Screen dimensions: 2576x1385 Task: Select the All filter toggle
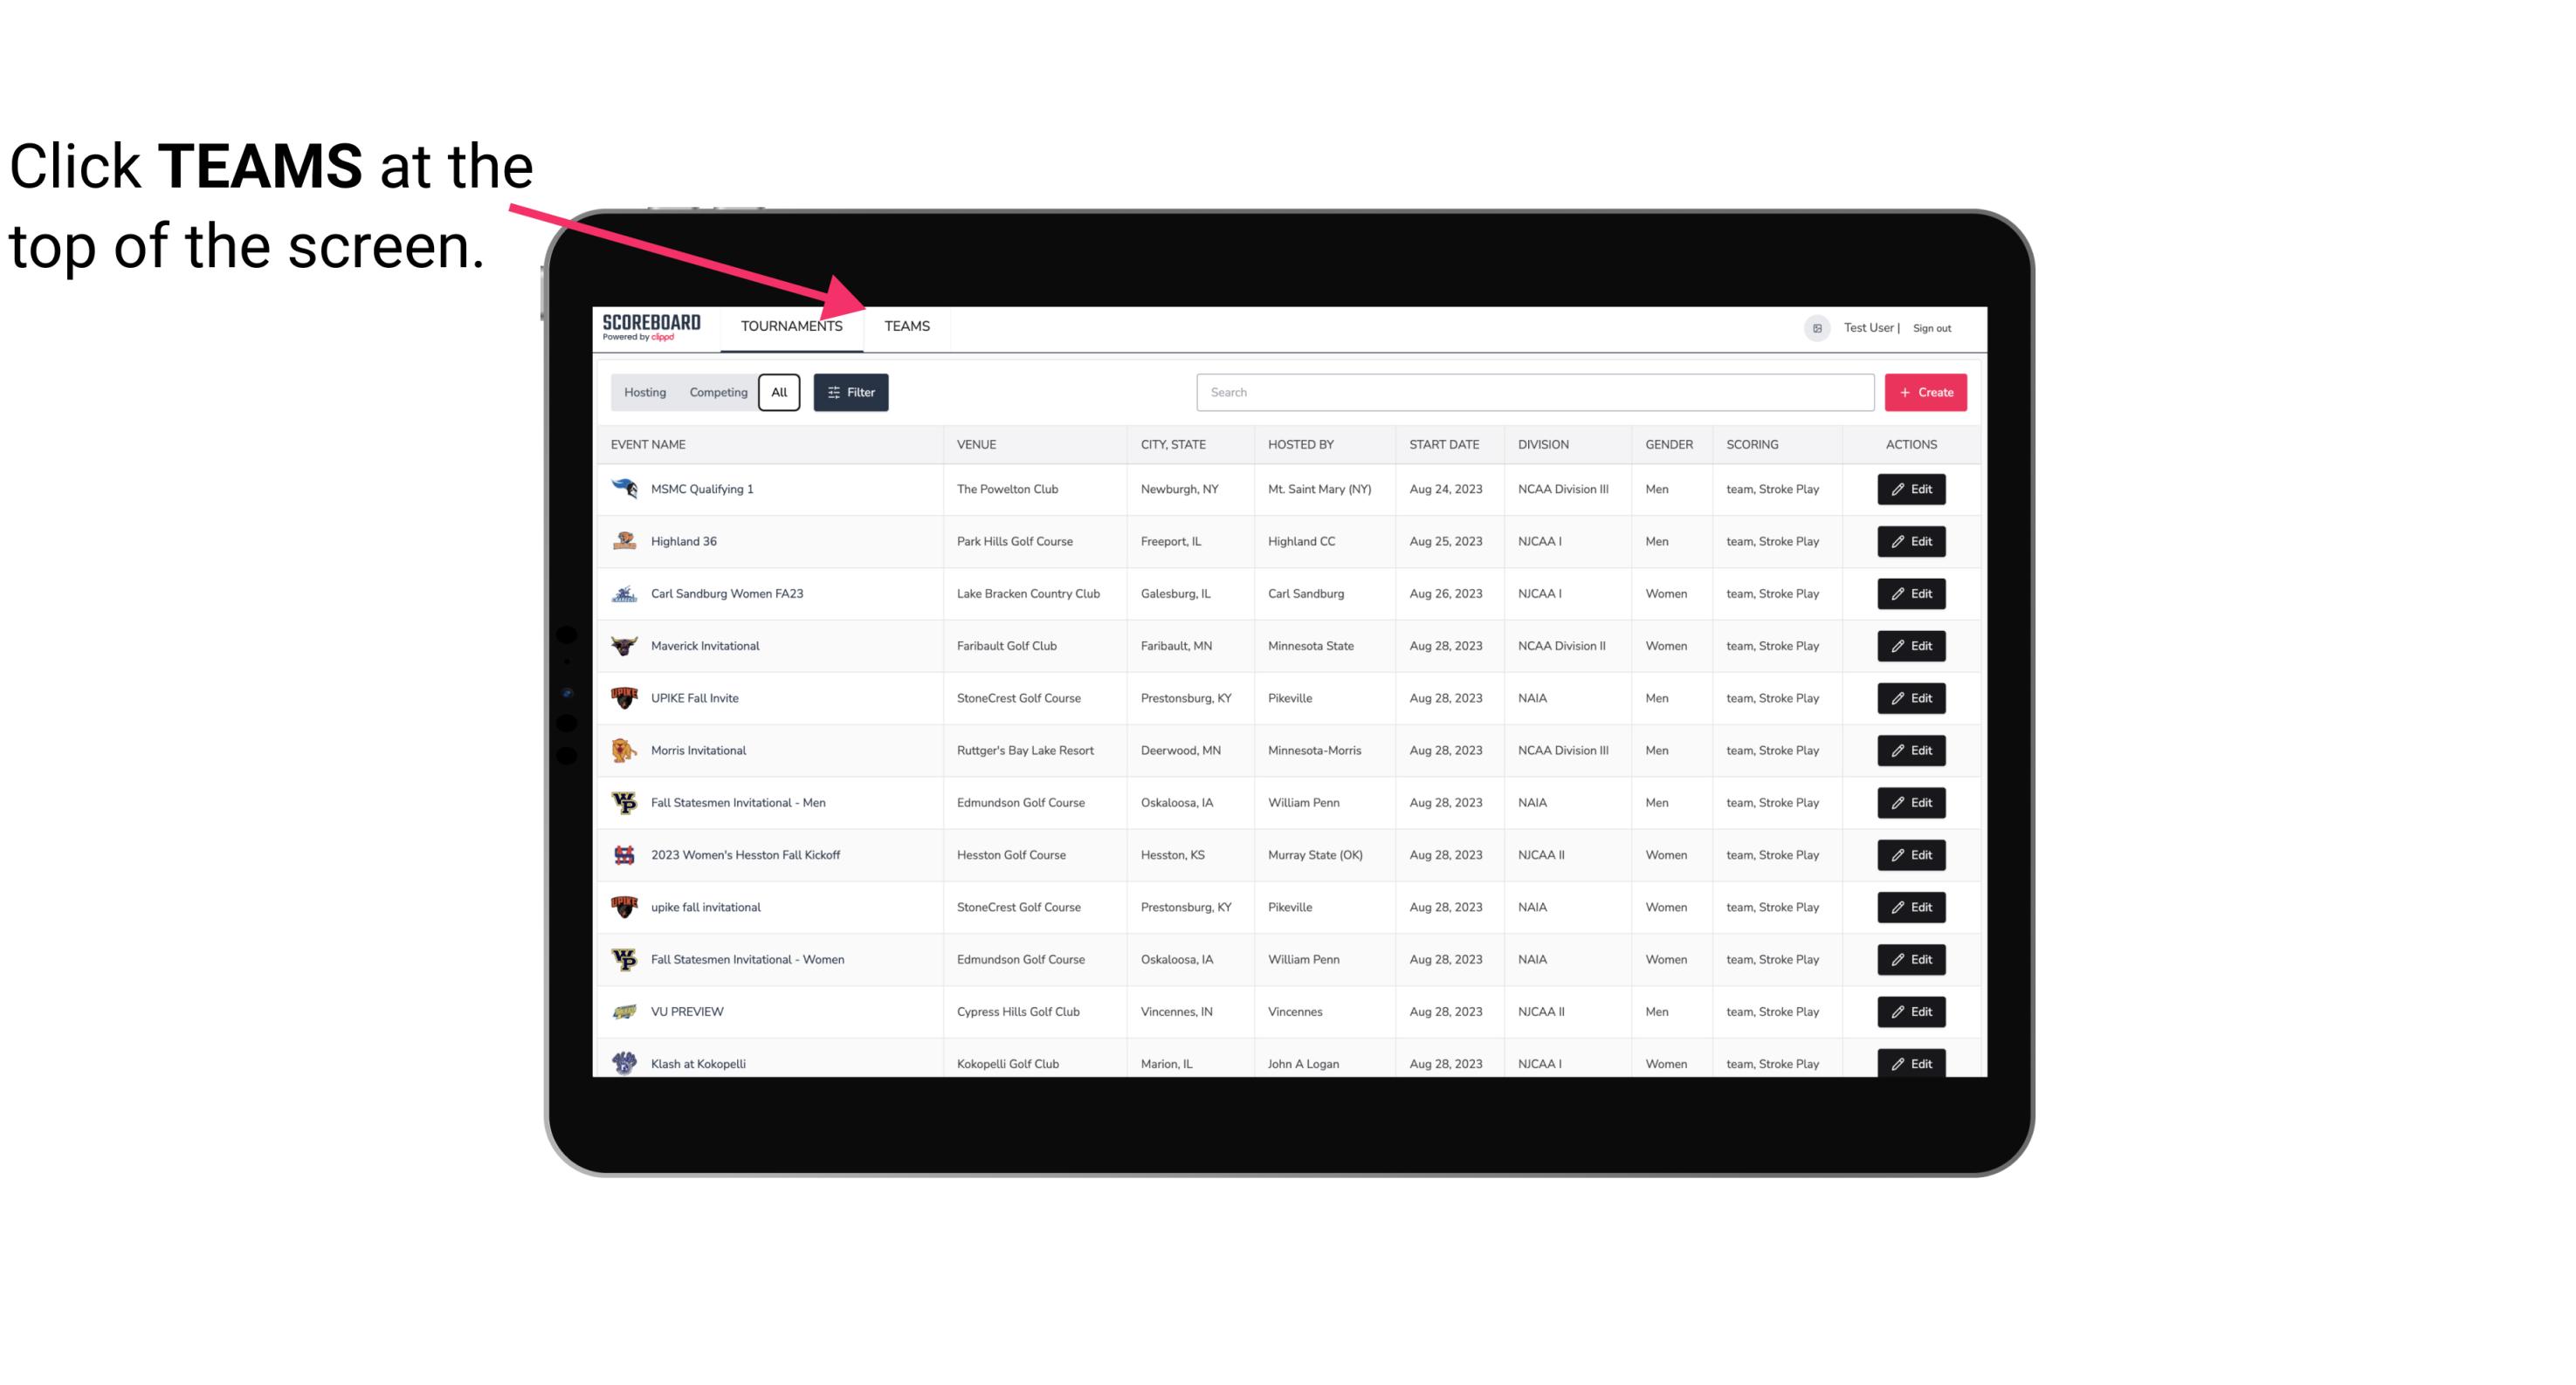click(780, 391)
